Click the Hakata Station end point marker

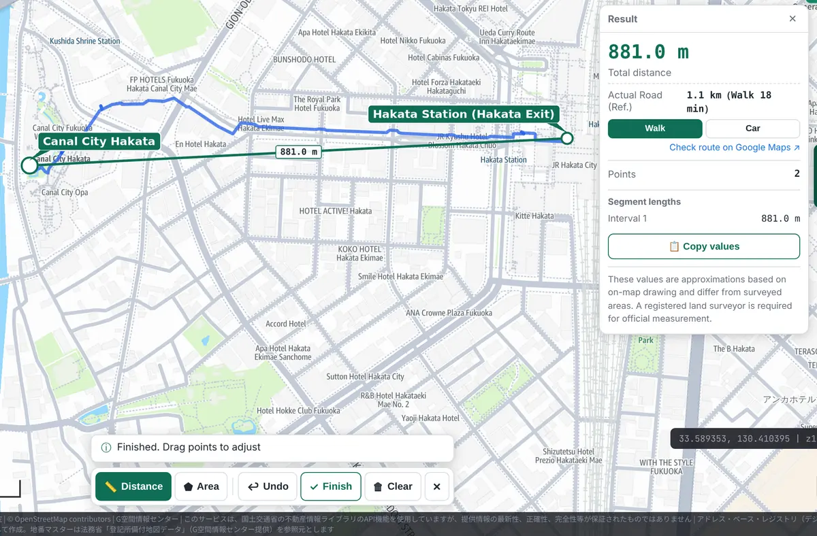567,138
